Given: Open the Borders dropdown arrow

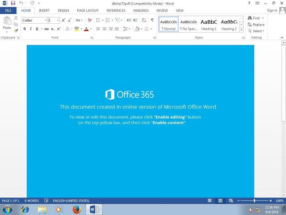Looking at the screenshot, I should pyautogui.click(x=151, y=29).
